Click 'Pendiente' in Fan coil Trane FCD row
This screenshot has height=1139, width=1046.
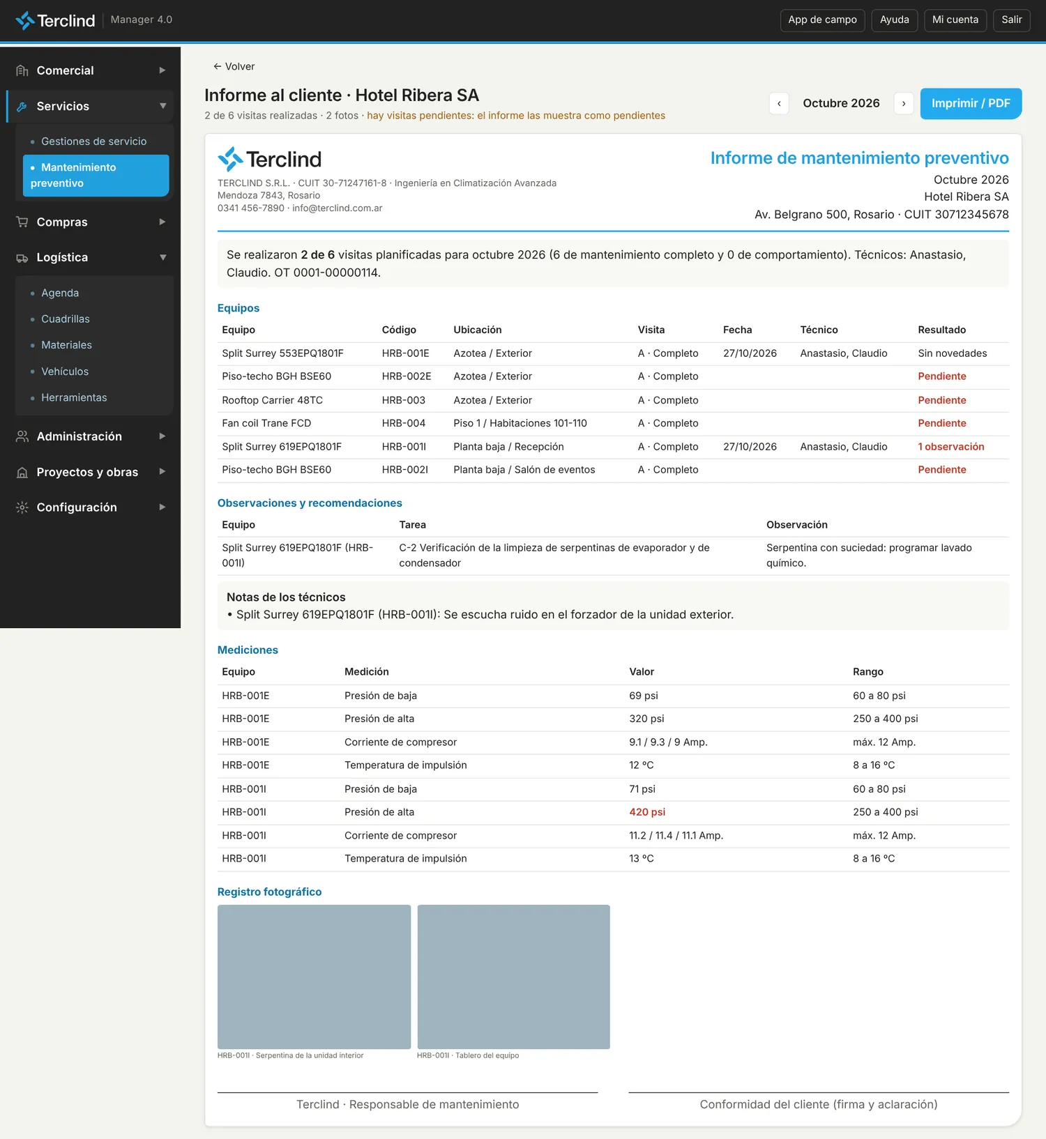[941, 423]
